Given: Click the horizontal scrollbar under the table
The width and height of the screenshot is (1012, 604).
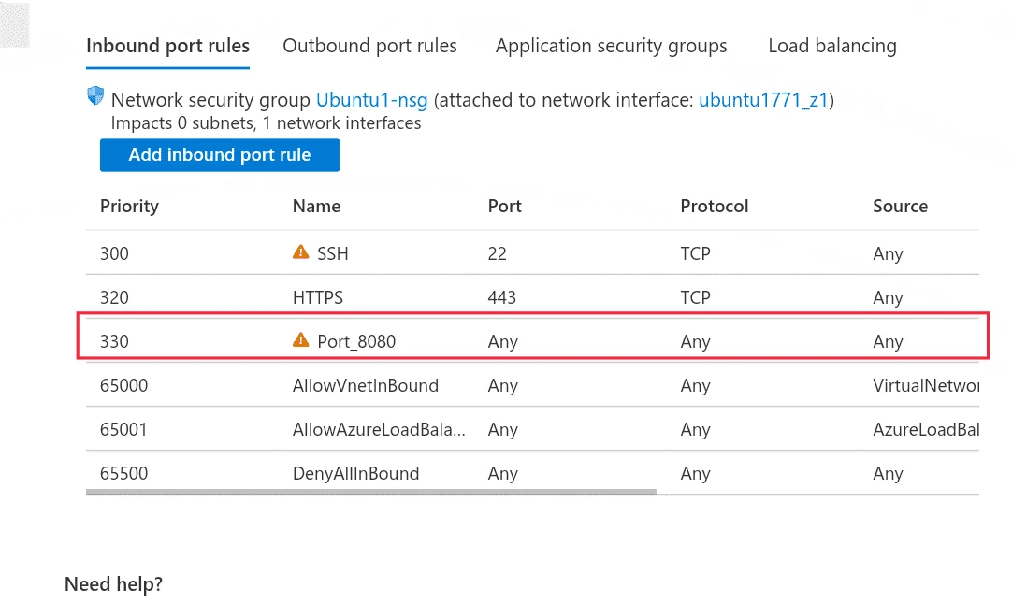Looking at the screenshot, I should pos(371,492).
